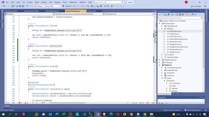209x117 pixels.
Task: Click the Undo arrow in toolbar
Action: pos(27,6)
